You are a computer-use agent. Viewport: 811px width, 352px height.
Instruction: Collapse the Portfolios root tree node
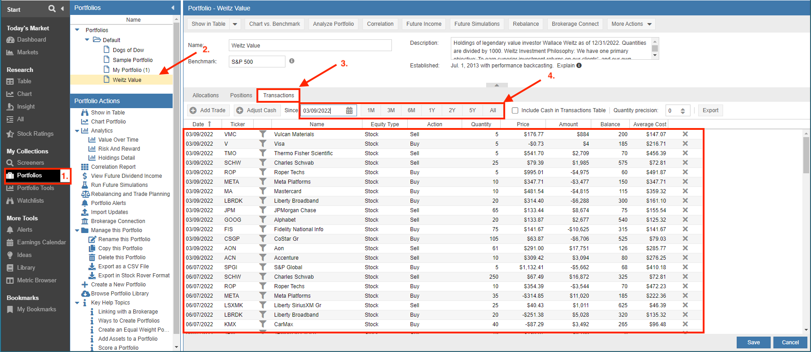[77, 30]
